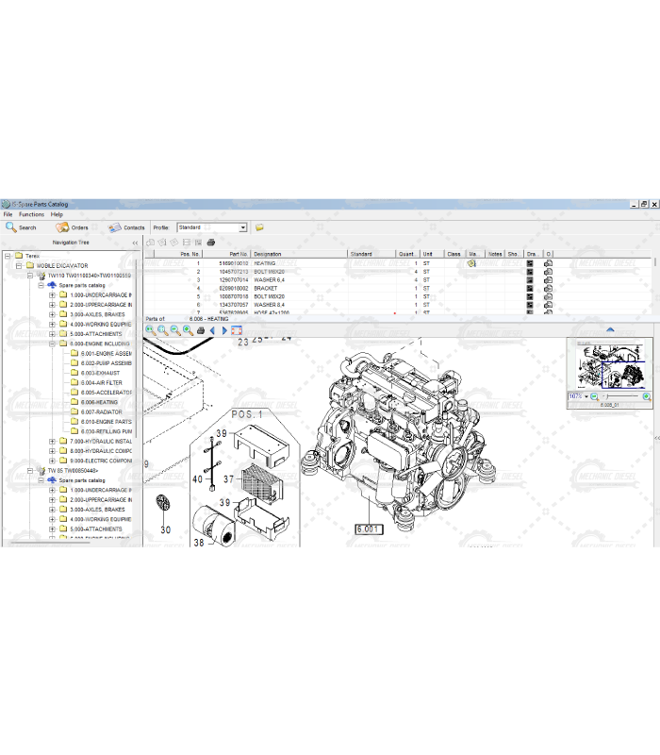Viewport: 660px width, 755px height.
Task: Go to previous drawing with left arrow
Action: point(212,330)
